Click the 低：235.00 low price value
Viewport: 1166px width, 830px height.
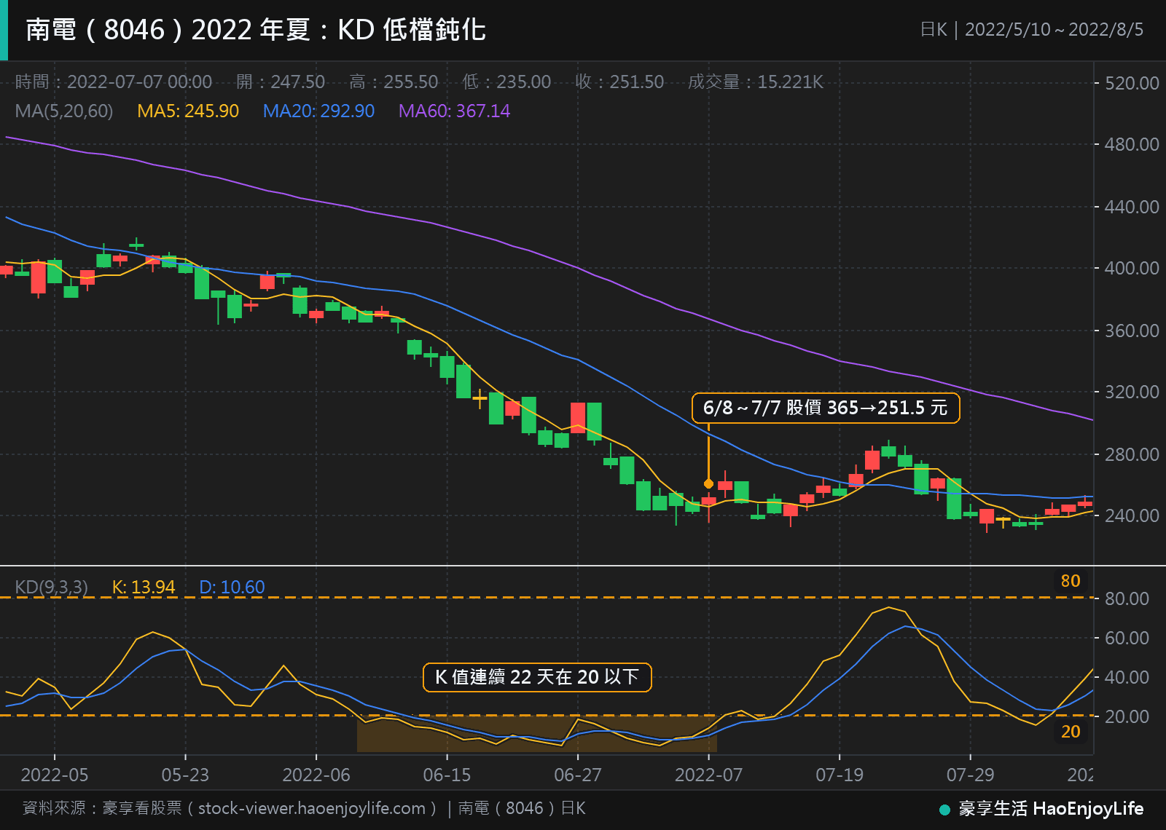[506, 82]
